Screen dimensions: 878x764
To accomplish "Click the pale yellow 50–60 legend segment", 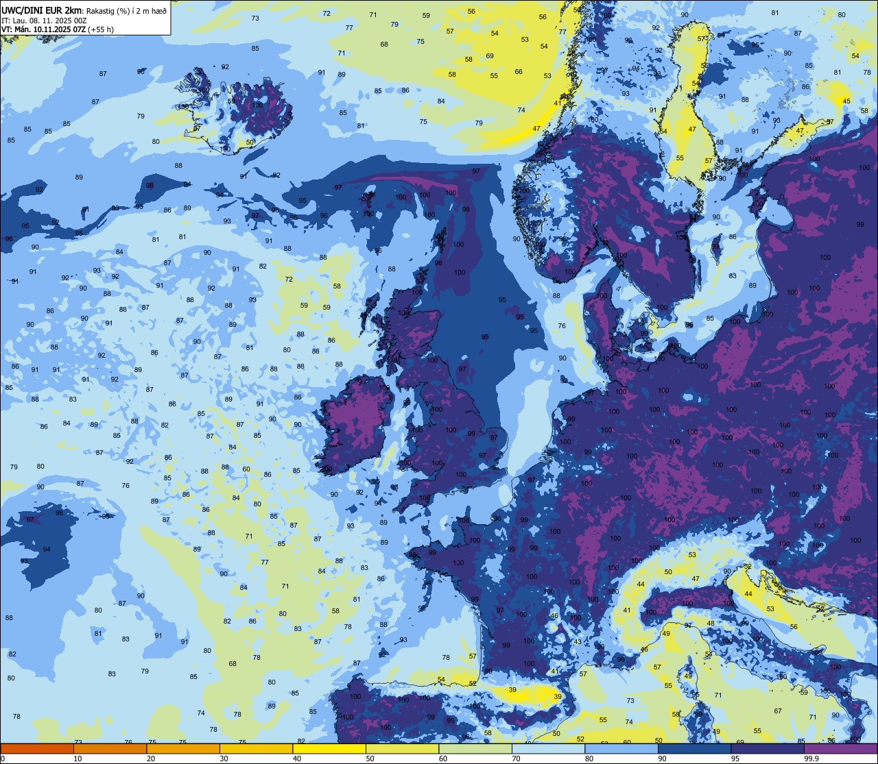I will coord(402,748).
